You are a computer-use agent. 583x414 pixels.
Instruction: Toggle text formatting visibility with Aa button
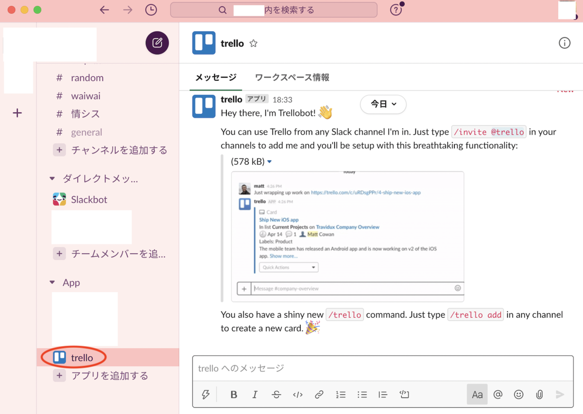tap(477, 394)
